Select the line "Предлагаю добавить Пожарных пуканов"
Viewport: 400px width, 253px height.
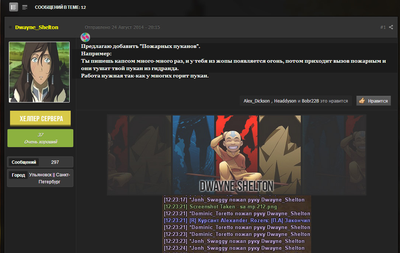140,46
